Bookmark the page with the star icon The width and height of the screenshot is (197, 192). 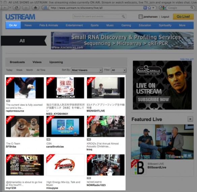click(150, 8)
